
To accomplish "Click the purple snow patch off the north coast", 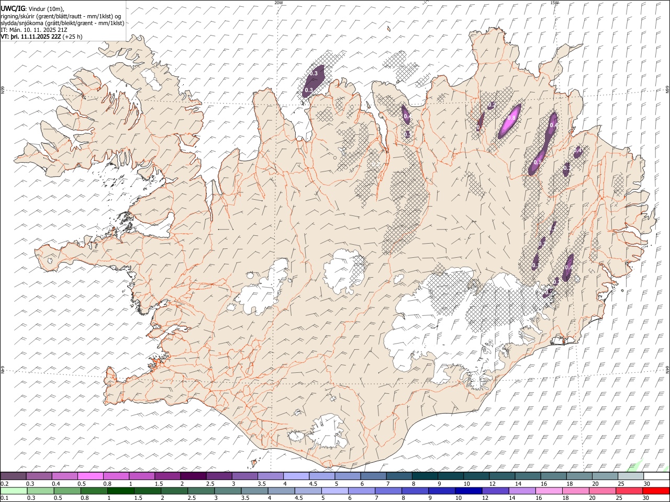I will click(x=313, y=81).
